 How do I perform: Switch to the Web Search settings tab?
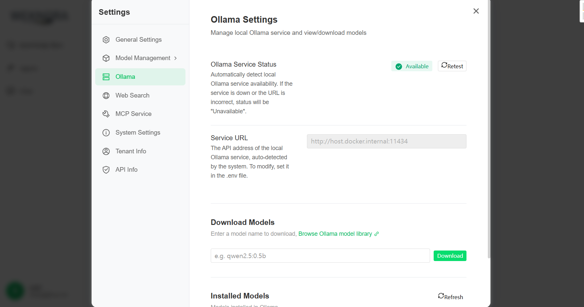pos(133,95)
